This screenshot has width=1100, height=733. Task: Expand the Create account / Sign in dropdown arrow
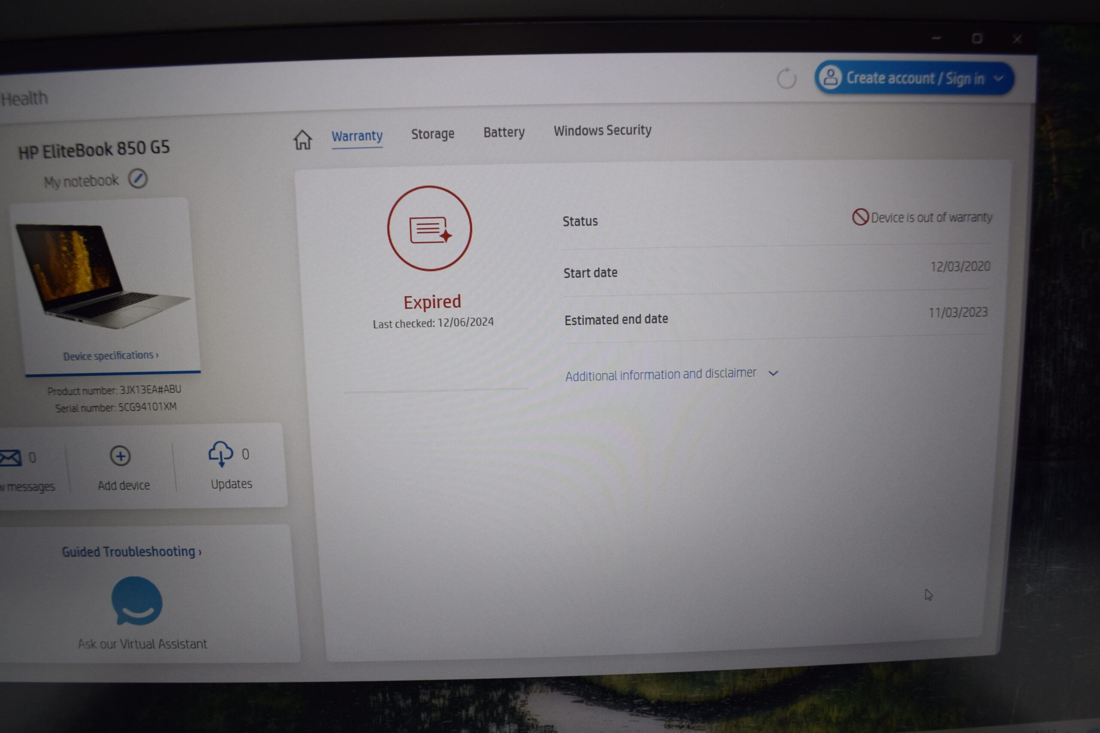(998, 79)
